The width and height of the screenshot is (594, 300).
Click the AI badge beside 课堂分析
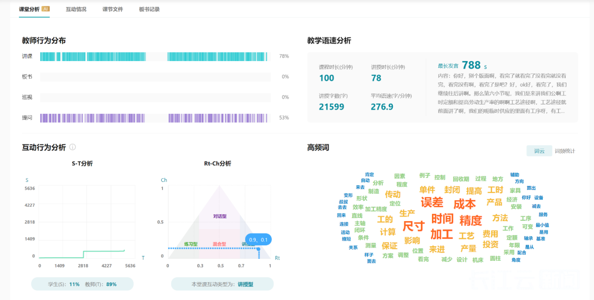pyautogui.click(x=45, y=9)
